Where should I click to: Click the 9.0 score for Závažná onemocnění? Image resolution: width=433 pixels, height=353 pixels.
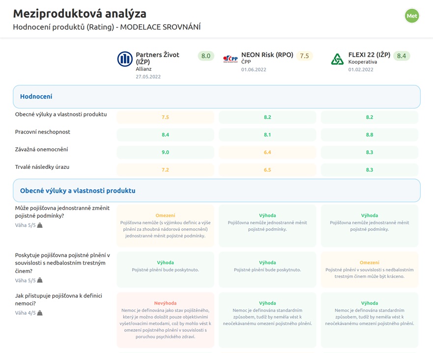(x=166, y=152)
